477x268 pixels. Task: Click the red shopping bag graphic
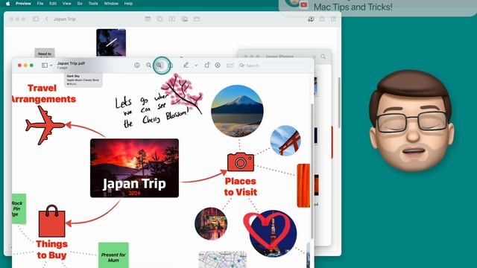tap(51, 221)
